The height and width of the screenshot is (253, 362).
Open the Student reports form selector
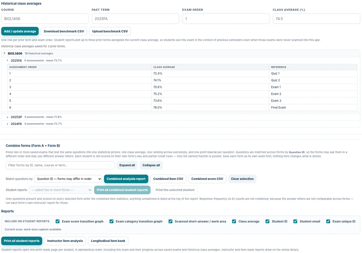[60, 190]
